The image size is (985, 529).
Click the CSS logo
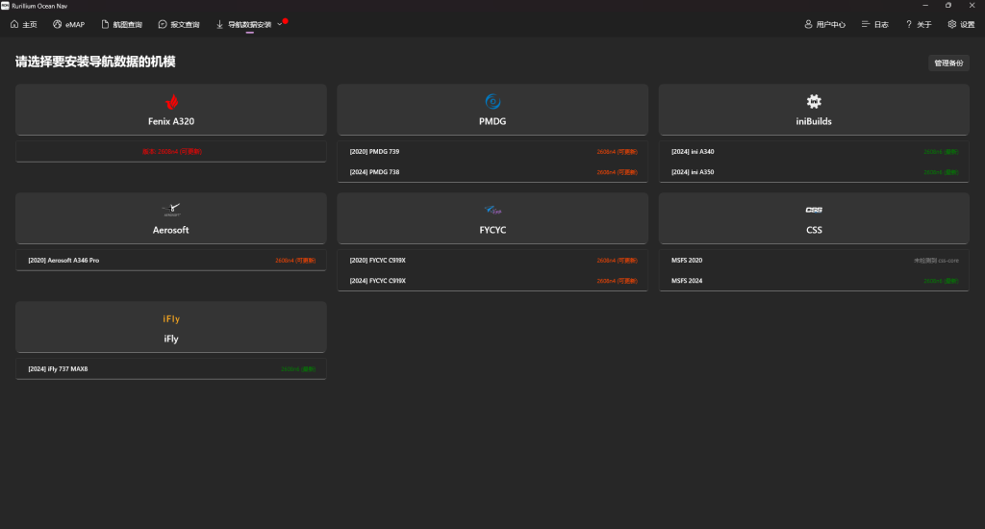[814, 210]
